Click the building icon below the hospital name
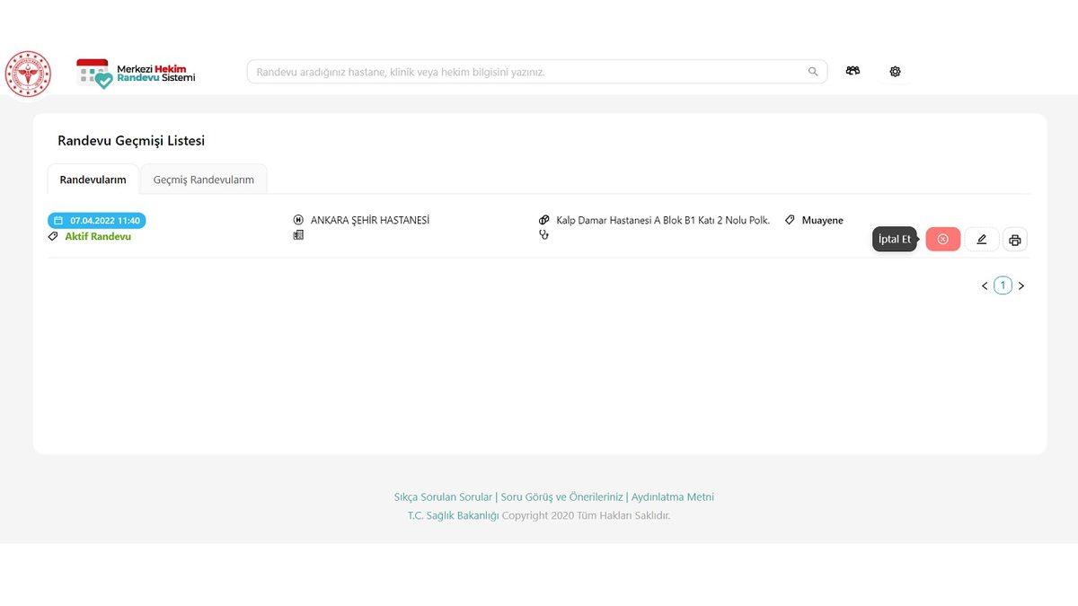The width and height of the screenshot is (1078, 606). (298, 234)
